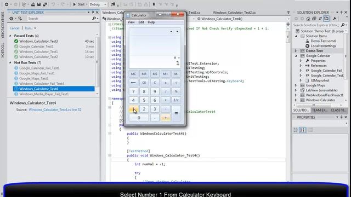Expand the Windows Calculator project node

click(x=296, y=100)
